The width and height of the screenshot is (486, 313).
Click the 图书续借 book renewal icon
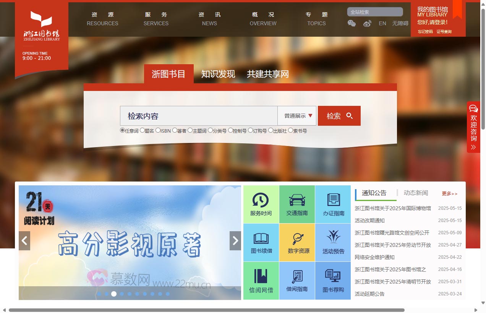[261, 238]
